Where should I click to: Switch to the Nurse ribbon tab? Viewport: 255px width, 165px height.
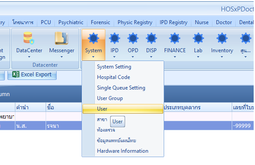click(x=201, y=22)
